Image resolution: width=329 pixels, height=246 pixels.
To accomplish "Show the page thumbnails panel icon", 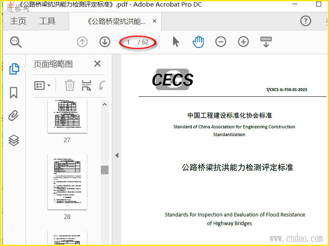I will (14, 69).
